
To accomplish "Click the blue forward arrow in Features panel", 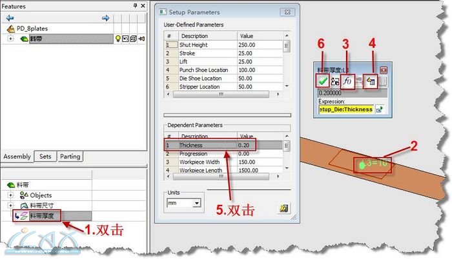I will (x=105, y=18).
